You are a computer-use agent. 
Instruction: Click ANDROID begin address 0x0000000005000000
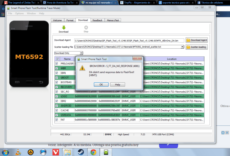tap(86, 106)
